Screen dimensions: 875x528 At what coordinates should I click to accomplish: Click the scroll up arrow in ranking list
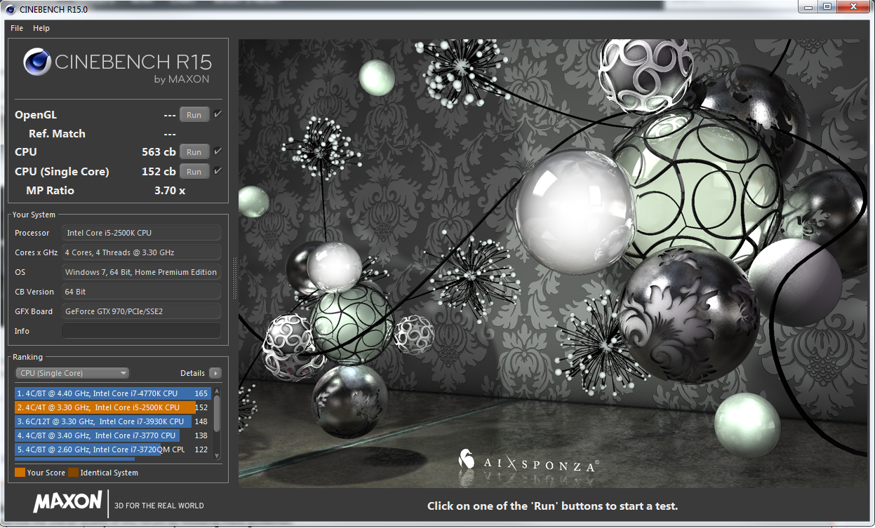point(217,391)
